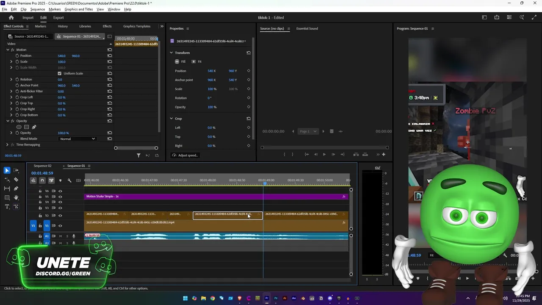This screenshot has height=305, width=542.
Task: Open the Source monitor button editor plus
Action: (384, 154)
